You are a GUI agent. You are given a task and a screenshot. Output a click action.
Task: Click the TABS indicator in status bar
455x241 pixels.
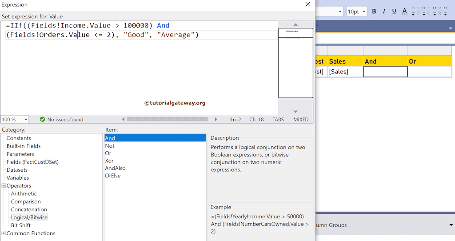point(278,120)
